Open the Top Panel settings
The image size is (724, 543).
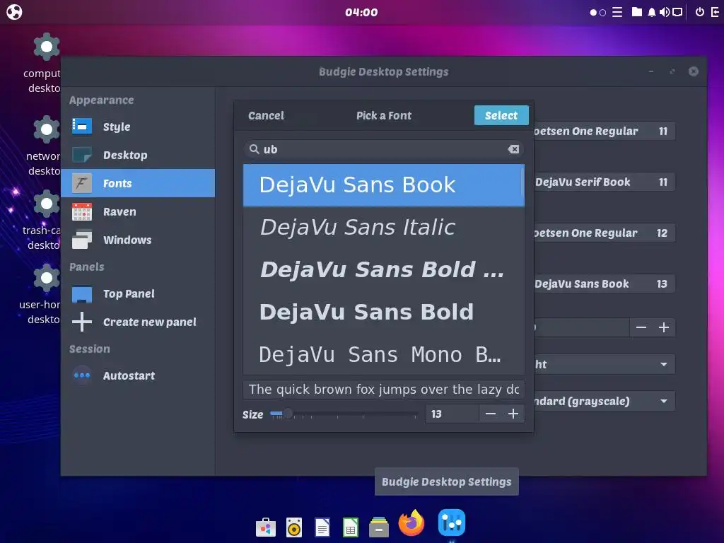pyautogui.click(x=138, y=293)
